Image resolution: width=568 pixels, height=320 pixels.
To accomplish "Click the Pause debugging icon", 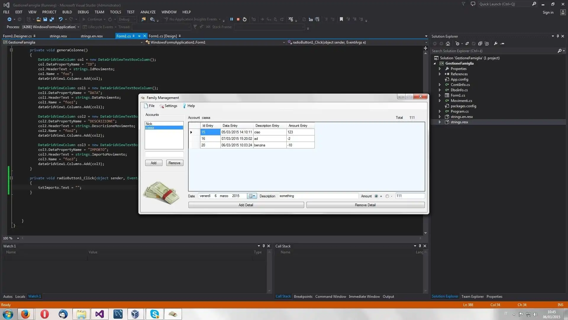I will coord(231,19).
